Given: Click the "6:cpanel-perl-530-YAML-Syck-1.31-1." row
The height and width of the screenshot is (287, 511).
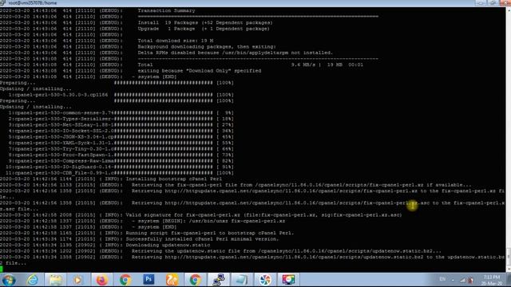Looking at the screenshot, I should [121, 143].
